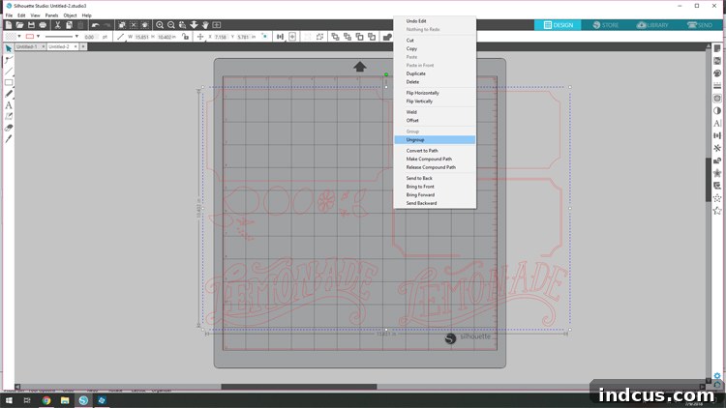
Task: Select the Eraser tool
Action: point(9,128)
